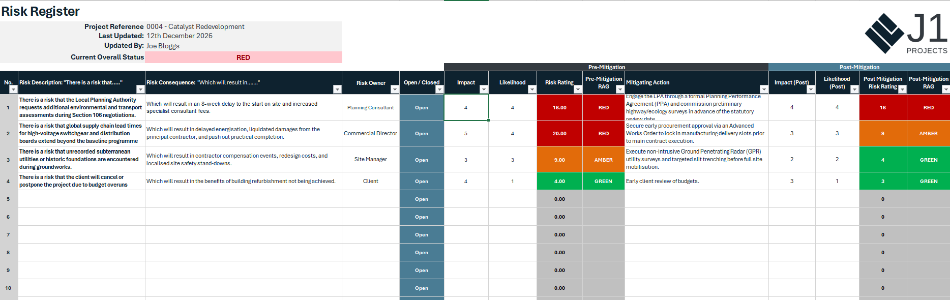
Task: Select the Commercial Director owner cell
Action: (x=371, y=134)
